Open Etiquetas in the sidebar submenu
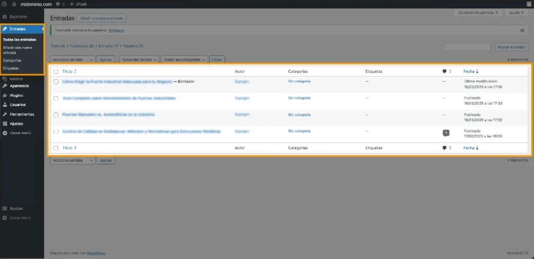The width and height of the screenshot is (534, 259). (11, 68)
